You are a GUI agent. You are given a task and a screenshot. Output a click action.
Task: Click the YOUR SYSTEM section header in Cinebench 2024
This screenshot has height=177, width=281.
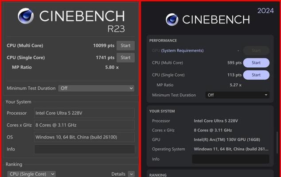point(162,112)
